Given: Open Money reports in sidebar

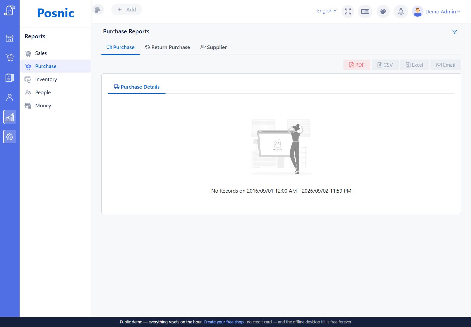Looking at the screenshot, I should point(56,105).
